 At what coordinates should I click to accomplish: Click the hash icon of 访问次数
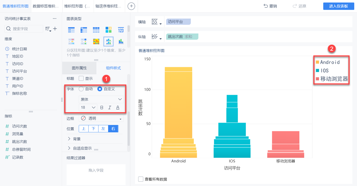click(7, 126)
